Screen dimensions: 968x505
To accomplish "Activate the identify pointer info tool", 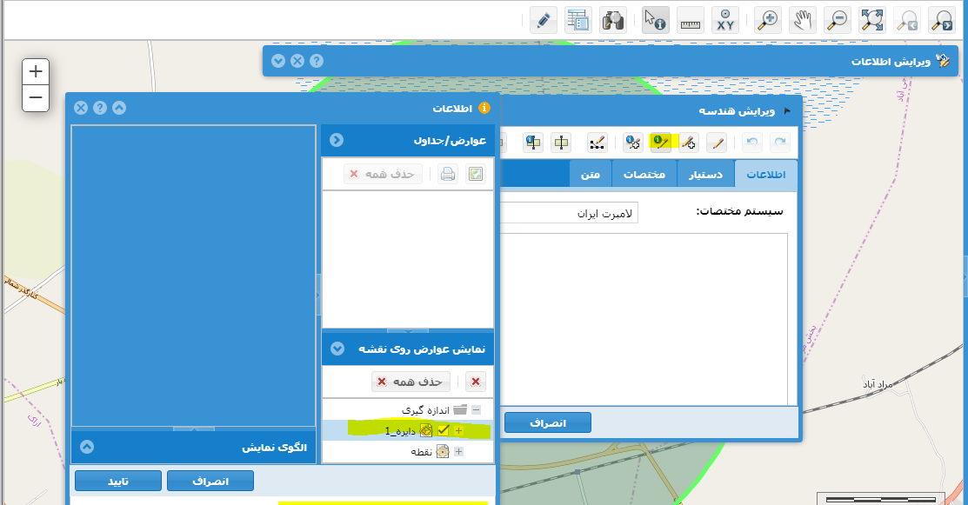I will click(655, 20).
